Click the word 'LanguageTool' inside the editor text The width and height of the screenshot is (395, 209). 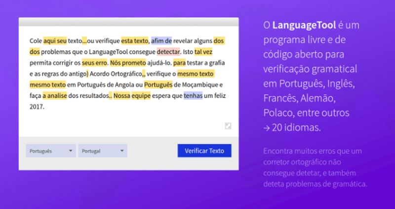(108, 52)
